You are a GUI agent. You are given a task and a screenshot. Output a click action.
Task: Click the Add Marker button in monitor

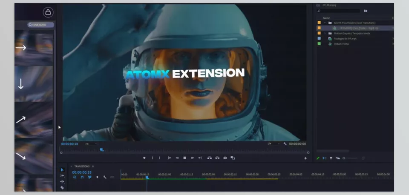(144, 158)
